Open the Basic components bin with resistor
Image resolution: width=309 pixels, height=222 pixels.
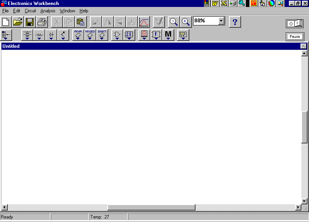pyautogui.click(x=39, y=35)
